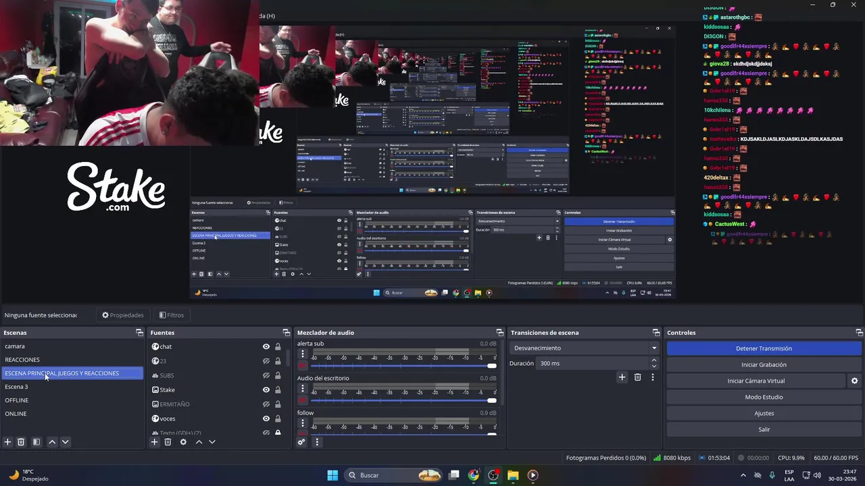Undock the Fuentes panel

click(x=286, y=333)
